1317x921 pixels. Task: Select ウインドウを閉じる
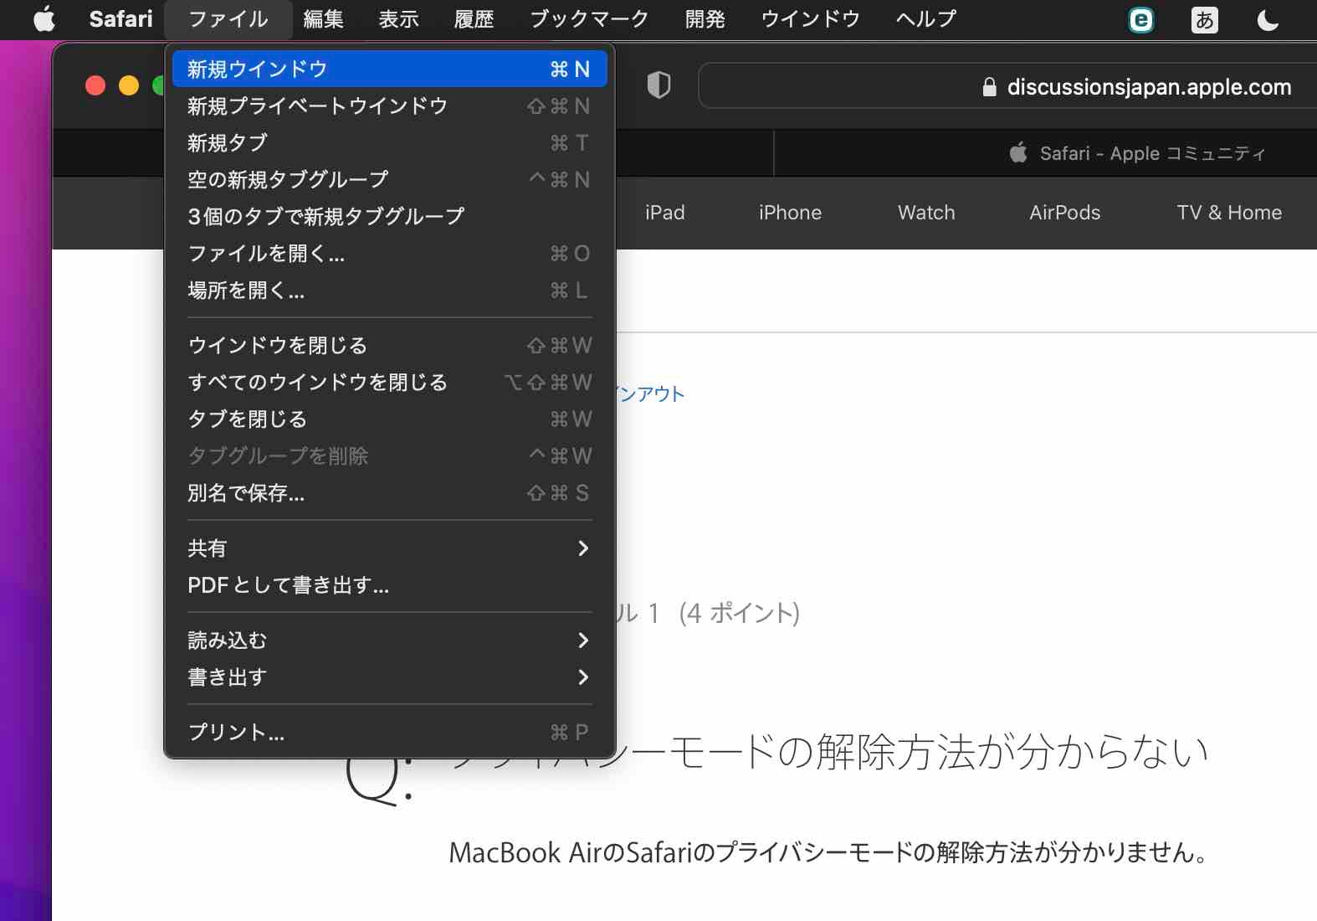(390, 345)
